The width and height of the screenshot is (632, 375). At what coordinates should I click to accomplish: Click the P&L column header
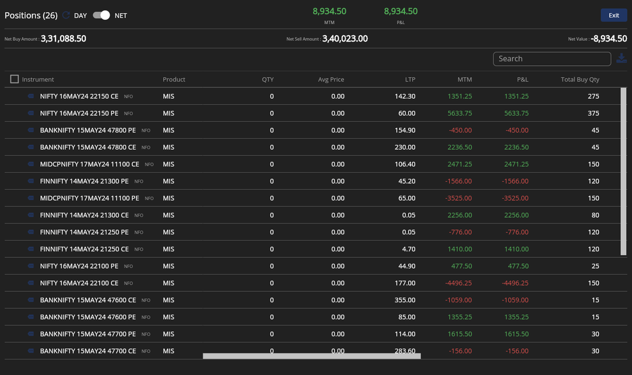(x=522, y=79)
